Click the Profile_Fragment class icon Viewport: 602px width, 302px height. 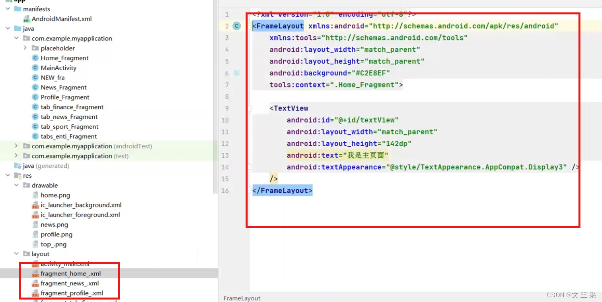[35, 97]
